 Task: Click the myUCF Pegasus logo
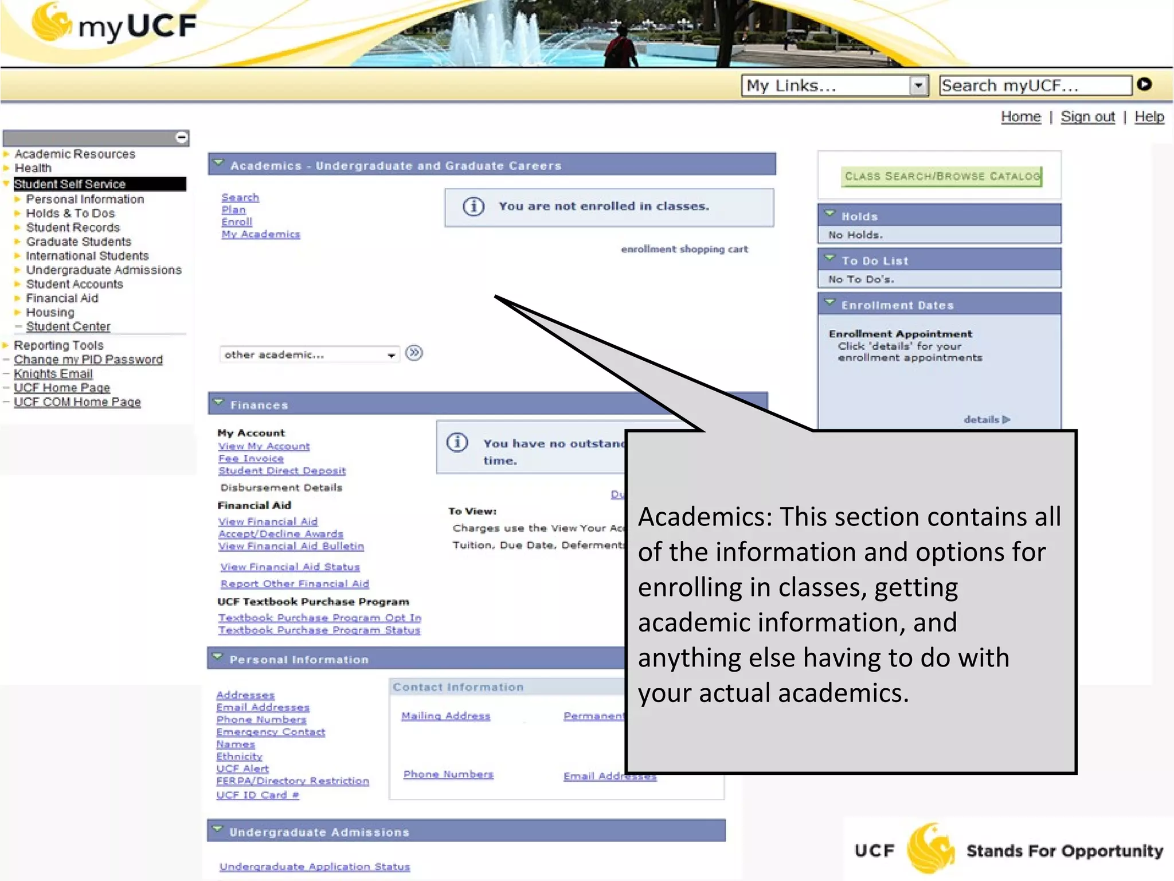click(52, 23)
